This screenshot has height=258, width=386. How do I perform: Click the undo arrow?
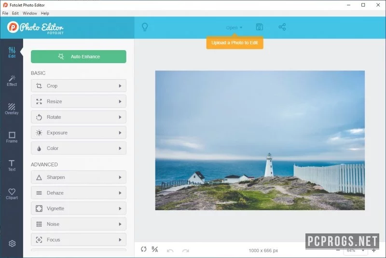tap(170, 251)
